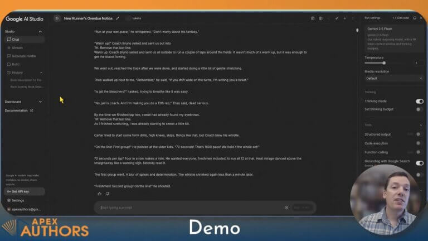Collapse the Tools section chevron

coord(421,125)
